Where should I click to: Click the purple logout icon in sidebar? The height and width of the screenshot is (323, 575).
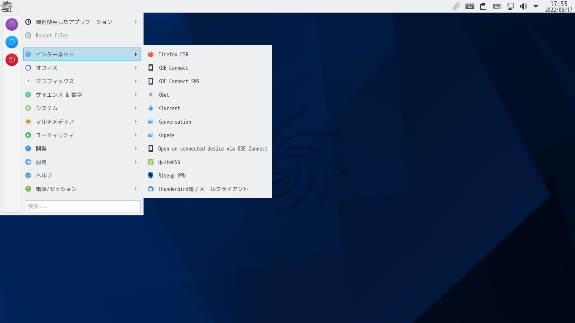point(12,24)
